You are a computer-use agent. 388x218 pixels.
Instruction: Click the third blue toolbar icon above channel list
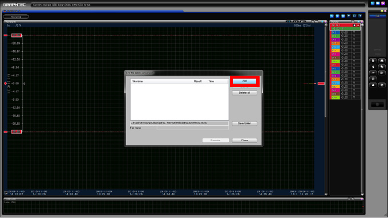(x=343, y=16)
